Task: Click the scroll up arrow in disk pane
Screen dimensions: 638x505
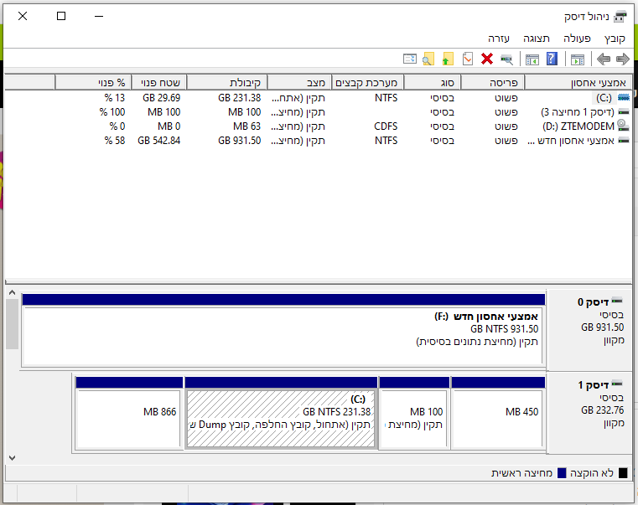Action: 13,293
